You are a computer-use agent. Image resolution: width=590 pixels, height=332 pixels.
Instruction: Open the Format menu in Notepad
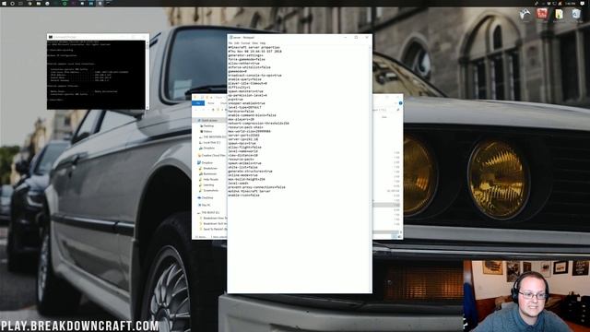(x=245, y=43)
